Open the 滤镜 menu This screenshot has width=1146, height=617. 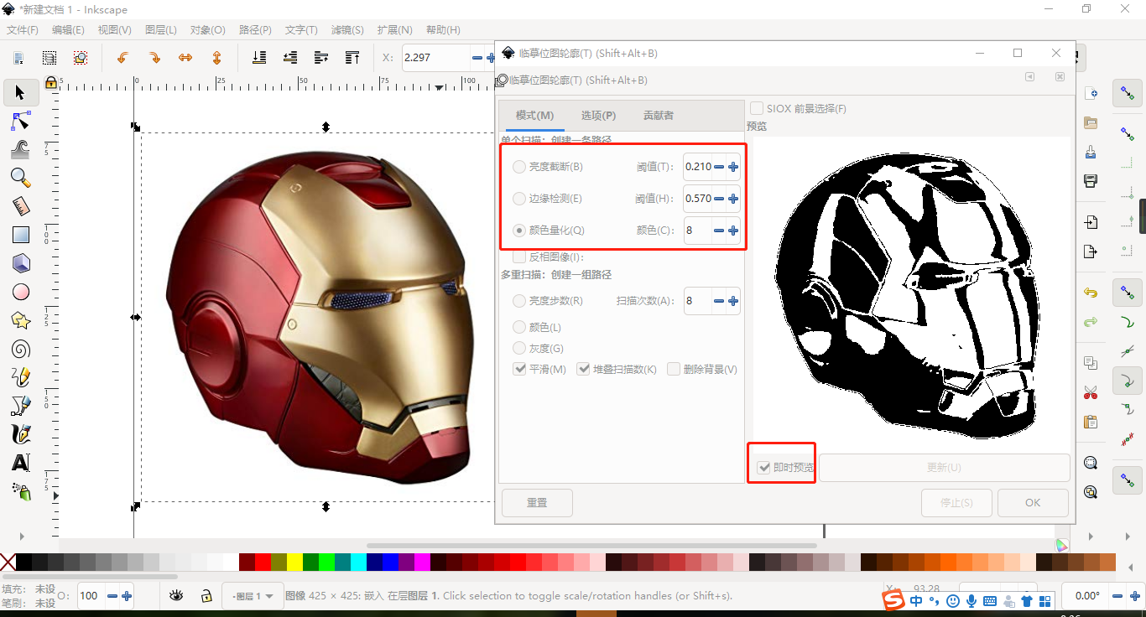347,29
